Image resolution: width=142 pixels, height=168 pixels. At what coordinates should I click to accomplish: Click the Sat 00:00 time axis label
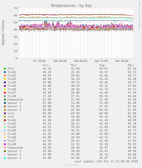tap(60, 61)
